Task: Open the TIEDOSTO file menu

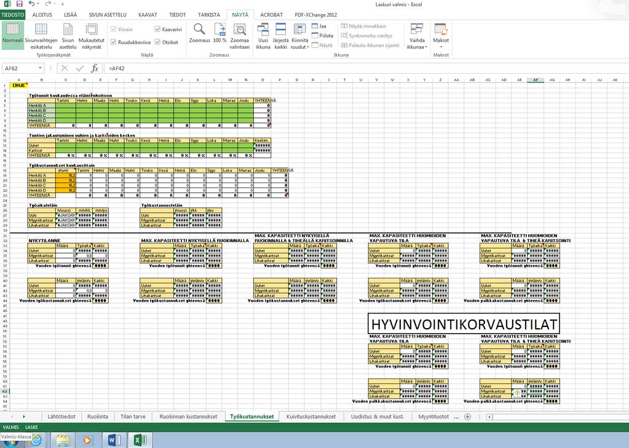Action: 12,15
